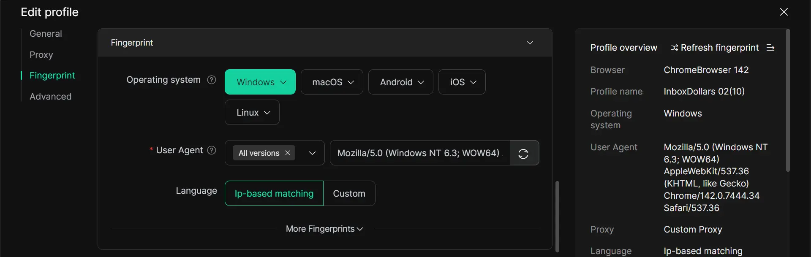Switch Language to Custom

pos(349,194)
